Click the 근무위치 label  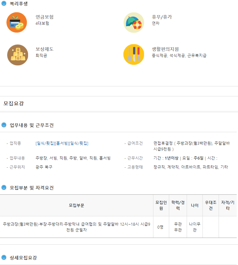(x=17, y=167)
